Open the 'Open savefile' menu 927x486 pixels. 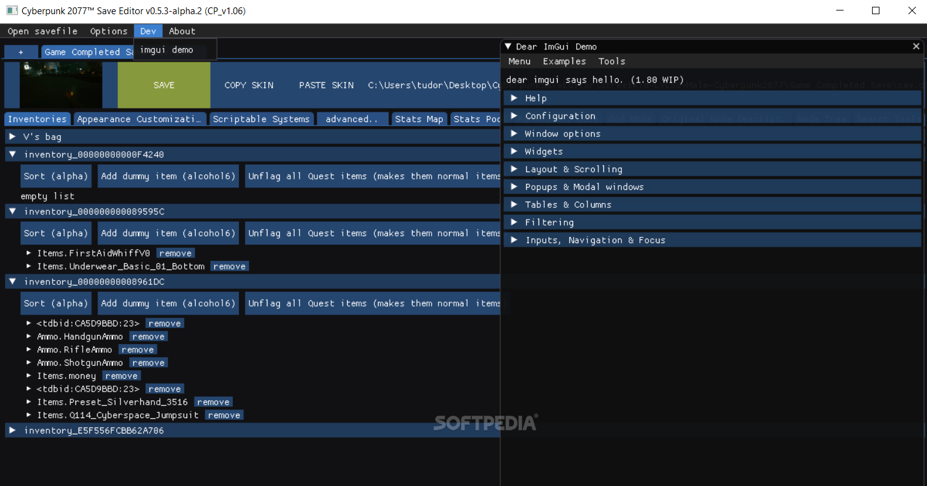(x=43, y=31)
